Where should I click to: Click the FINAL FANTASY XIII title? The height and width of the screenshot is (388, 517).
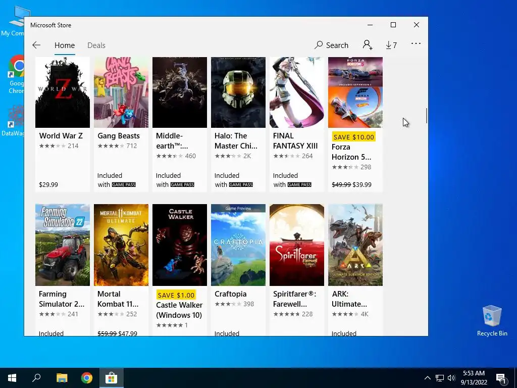(295, 141)
